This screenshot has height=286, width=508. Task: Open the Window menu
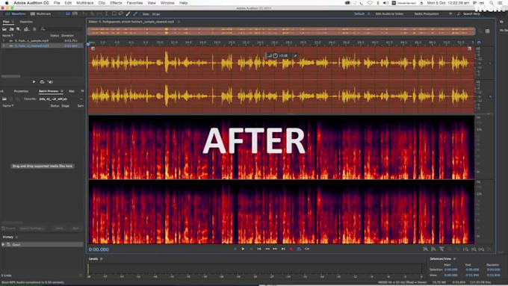pyautogui.click(x=167, y=3)
